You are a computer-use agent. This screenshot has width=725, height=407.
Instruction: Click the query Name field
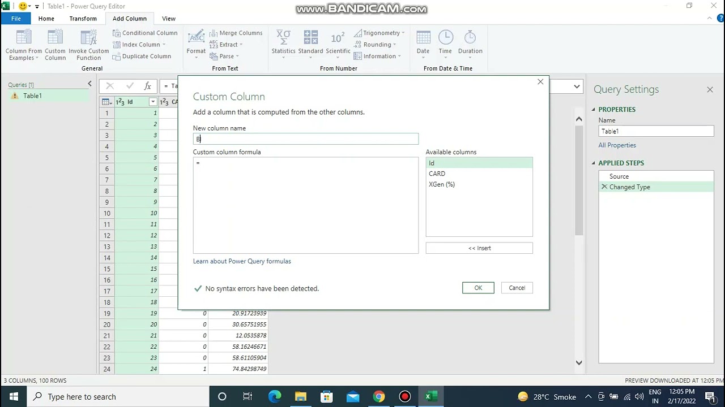[x=656, y=131]
